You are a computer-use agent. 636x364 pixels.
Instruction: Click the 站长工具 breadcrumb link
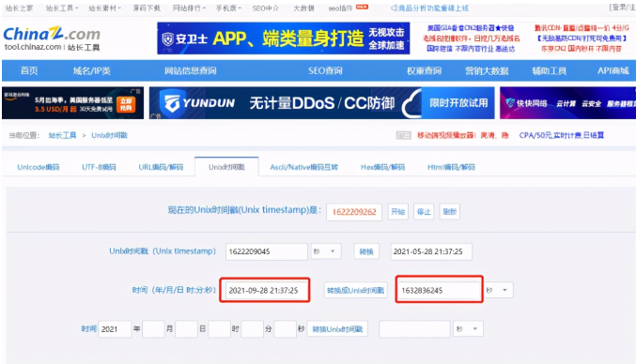point(62,135)
